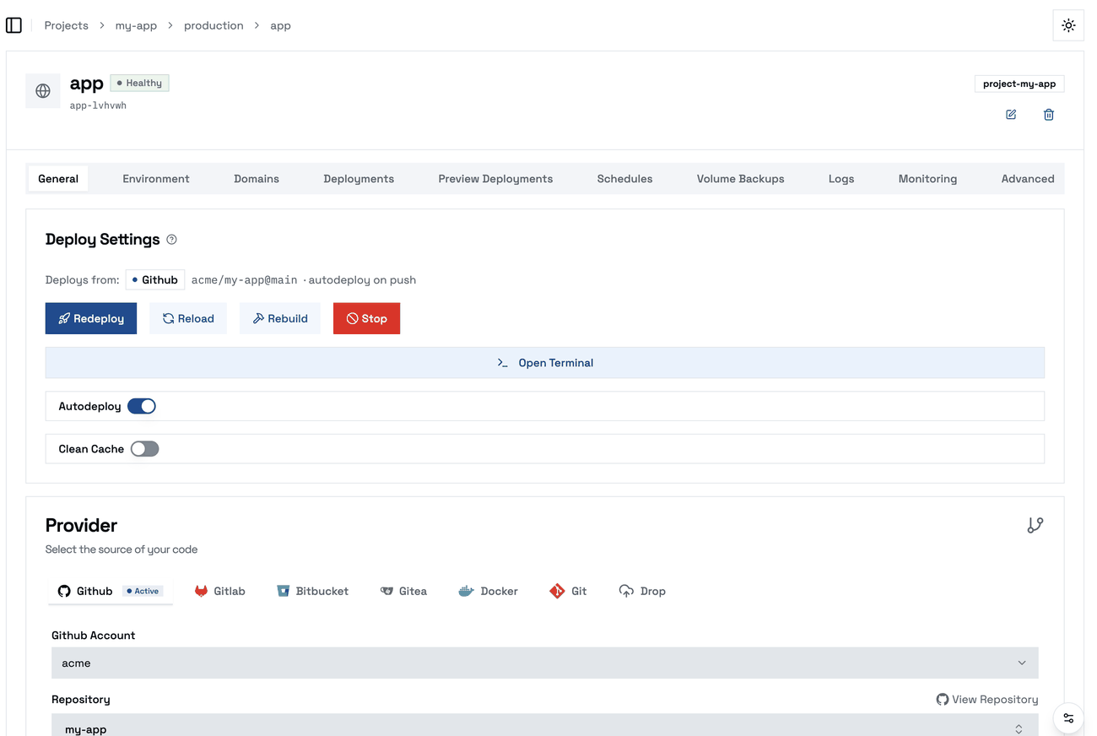1097x736 pixels.
Task: Delete the app with the trash icon
Action: click(x=1049, y=115)
